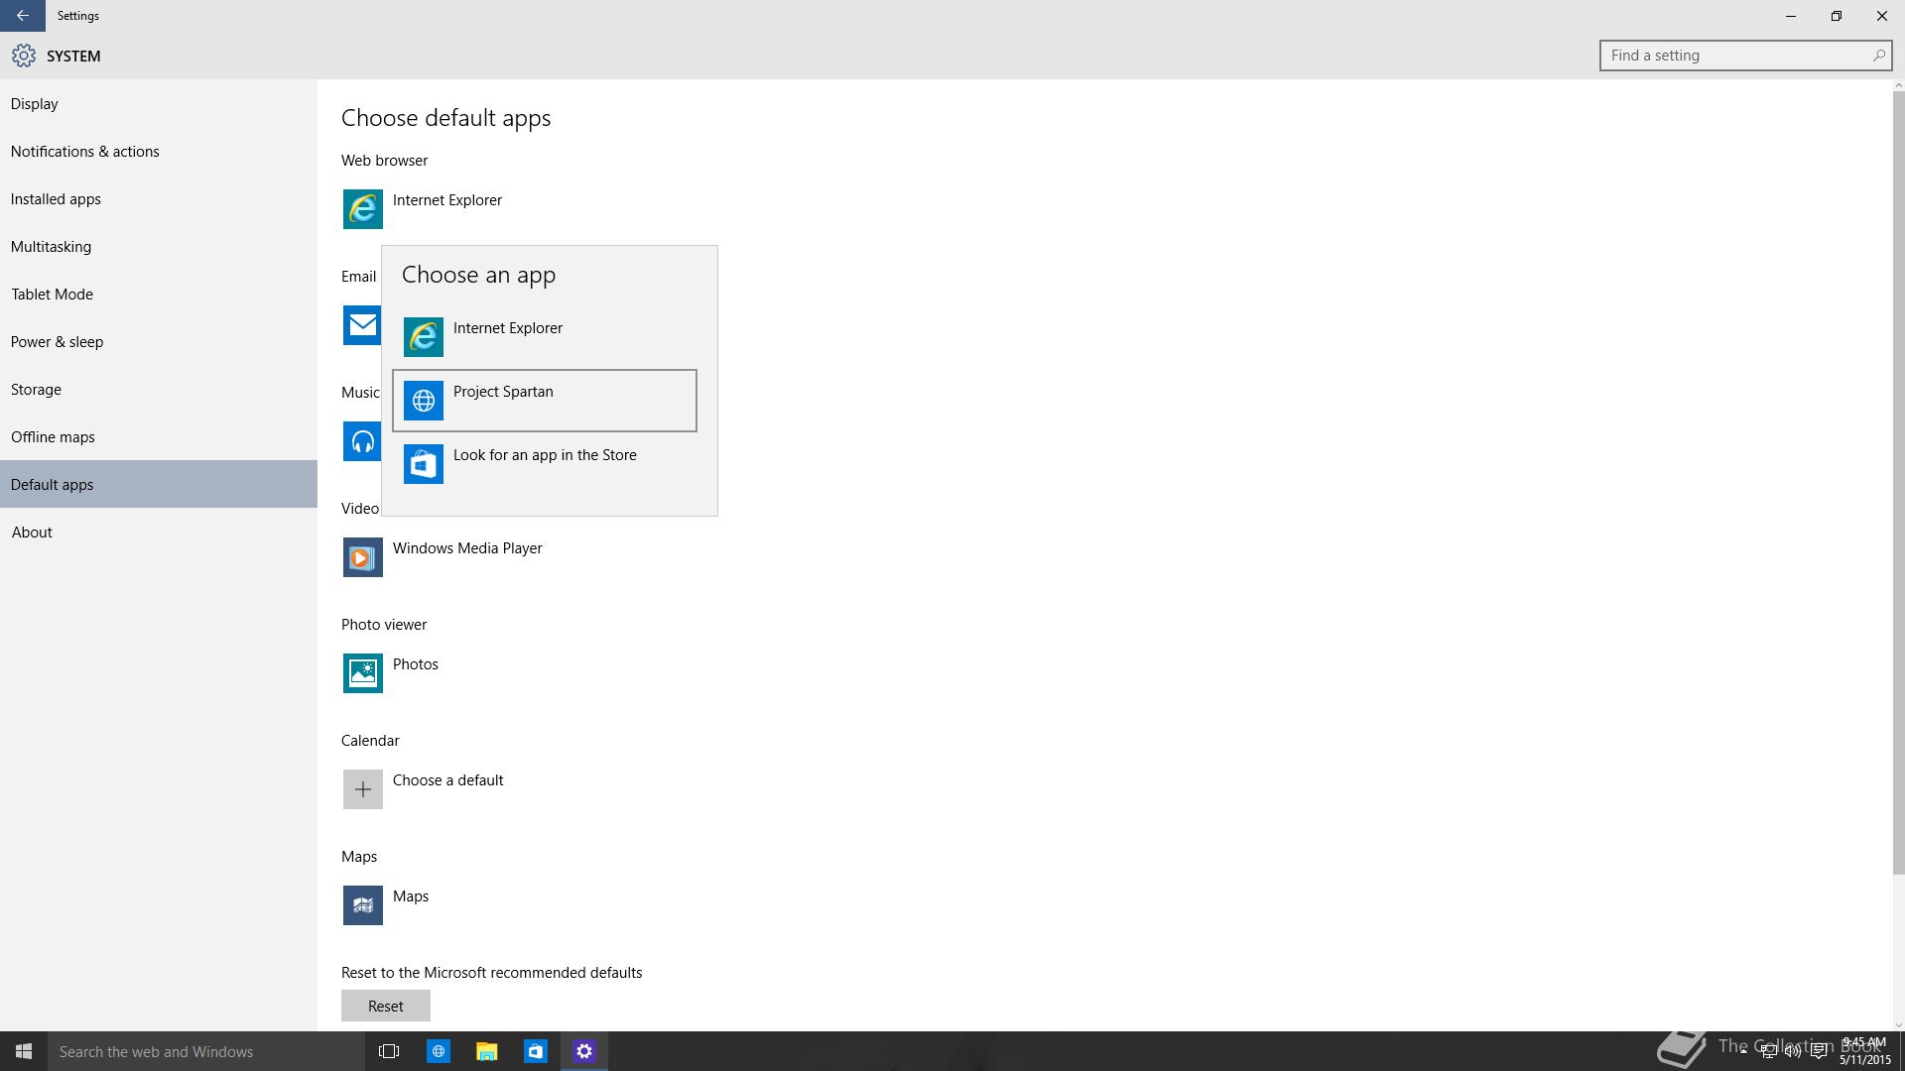Open the Storage settings page

click(x=37, y=390)
